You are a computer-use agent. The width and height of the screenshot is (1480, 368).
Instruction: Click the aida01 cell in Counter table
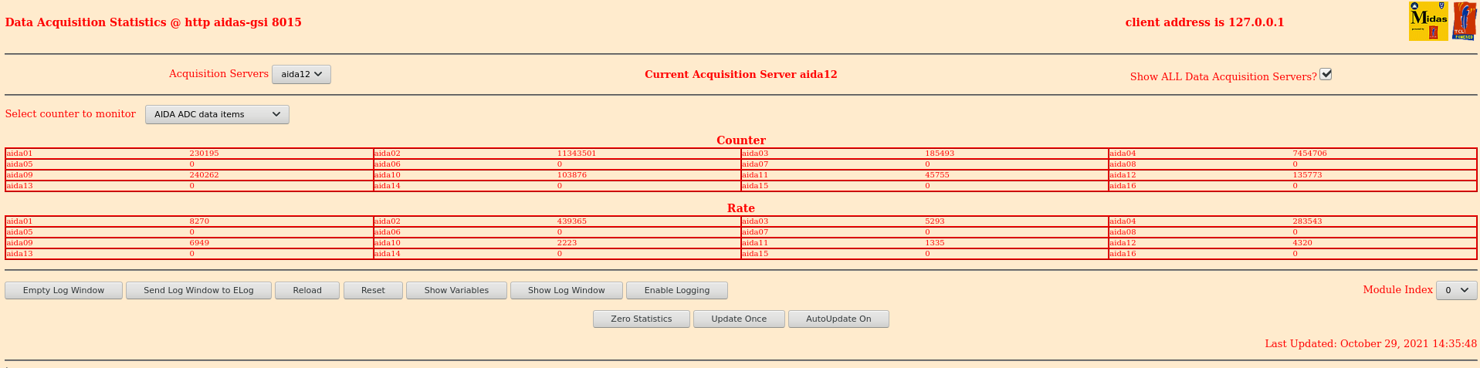(x=20, y=154)
